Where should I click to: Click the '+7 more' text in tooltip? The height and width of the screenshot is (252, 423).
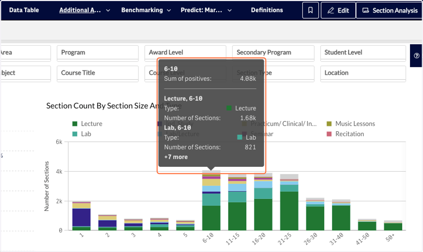point(176,157)
